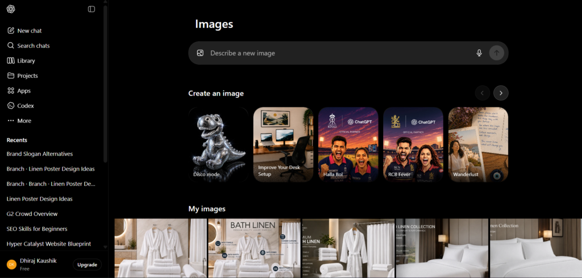
Task: Click the image attach icon in prompt box
Action: (x=200, y=53)
